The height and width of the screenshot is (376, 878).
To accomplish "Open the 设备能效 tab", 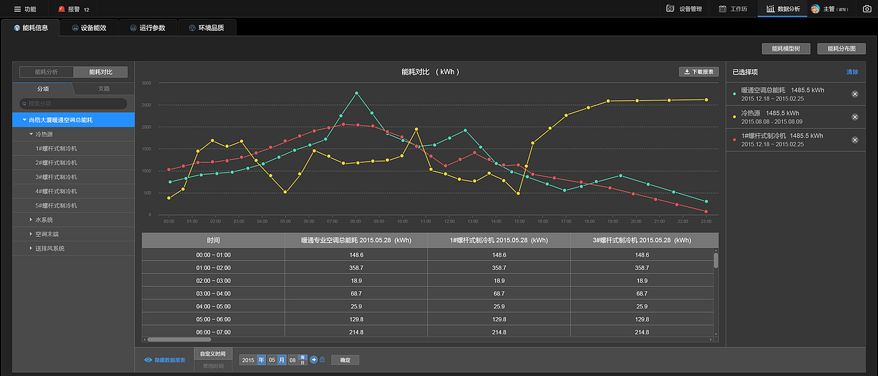I will tap(88, 28).
